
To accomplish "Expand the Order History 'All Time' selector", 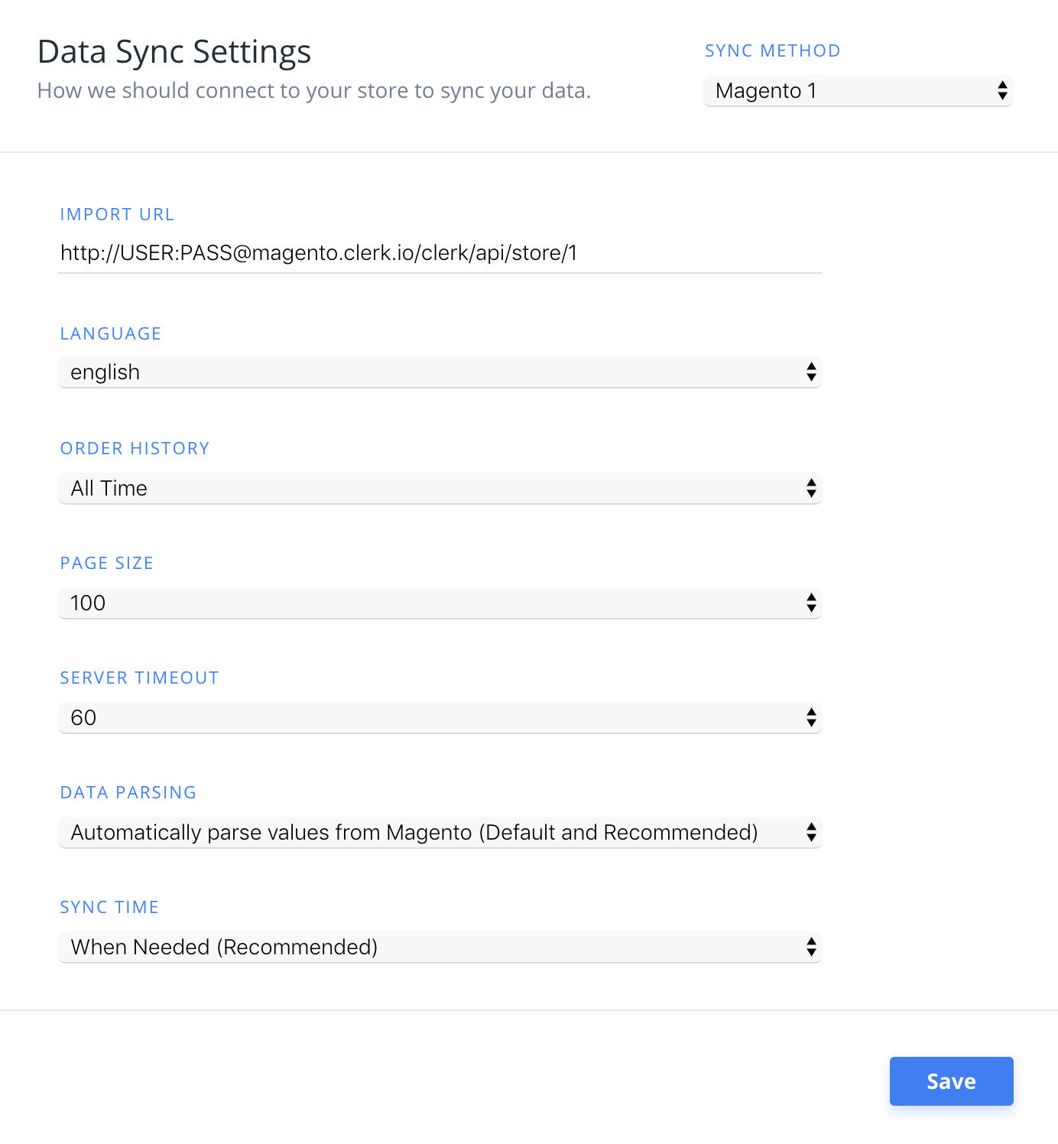I will (x=428, y=489).
